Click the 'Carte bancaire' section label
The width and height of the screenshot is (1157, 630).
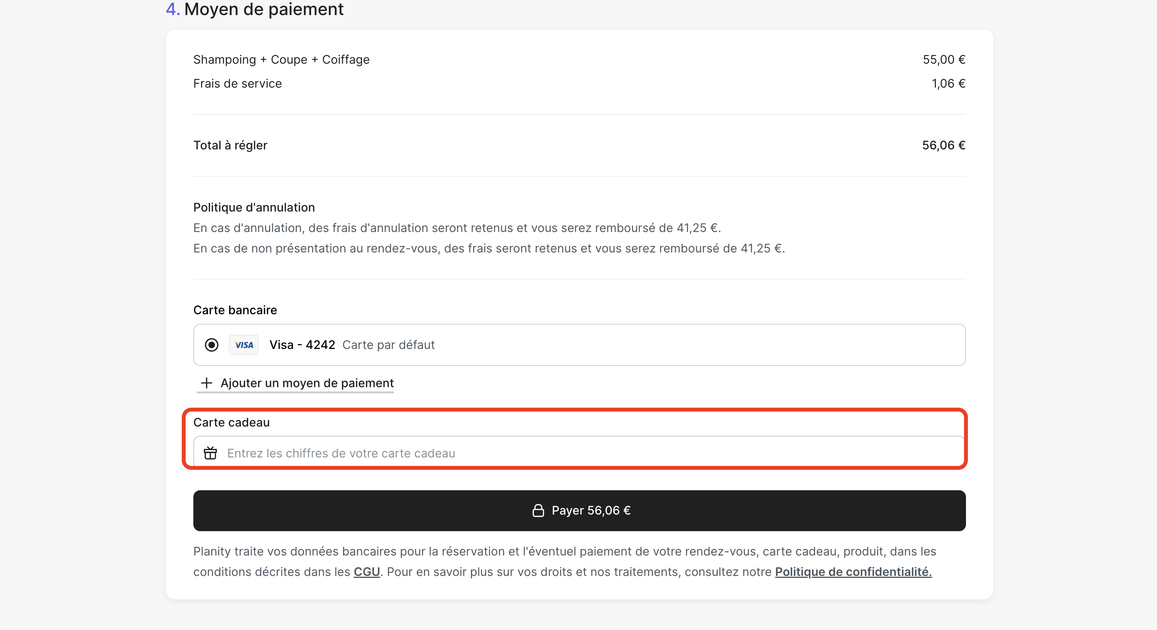pos(235,310)
